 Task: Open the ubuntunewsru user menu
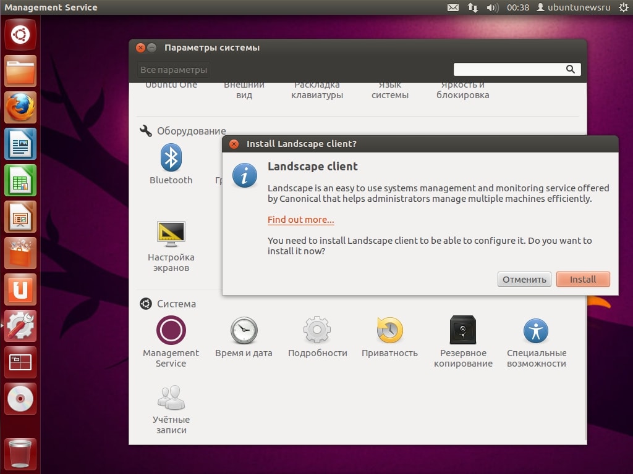pos(573,7)
